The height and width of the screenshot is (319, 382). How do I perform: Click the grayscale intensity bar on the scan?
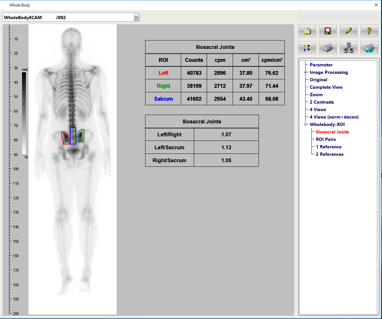[x=24, y=113]
